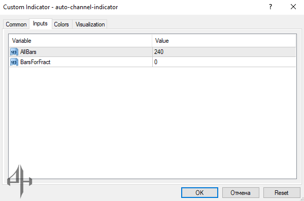Edit the AllBars value 240
Image resolution: width=304 pixels, height=201 pixels.
[224, 52]
